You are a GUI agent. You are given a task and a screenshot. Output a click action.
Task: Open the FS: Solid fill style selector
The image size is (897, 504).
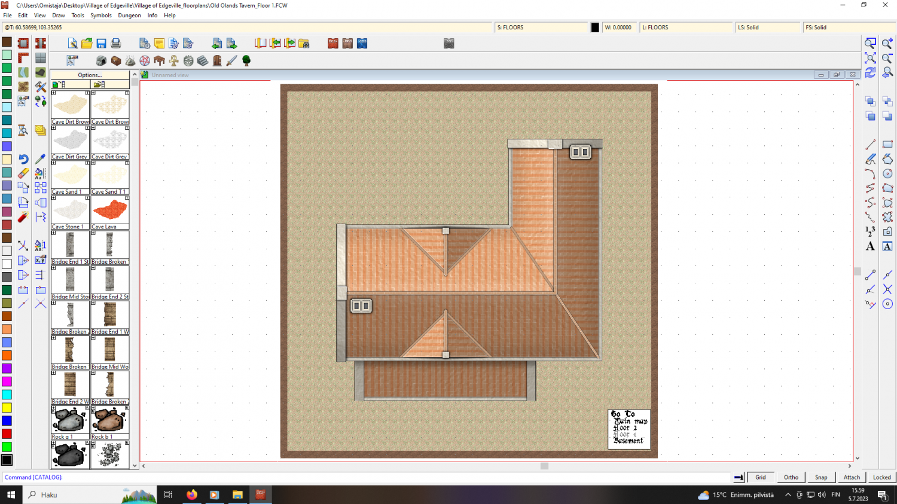(849, 28)
